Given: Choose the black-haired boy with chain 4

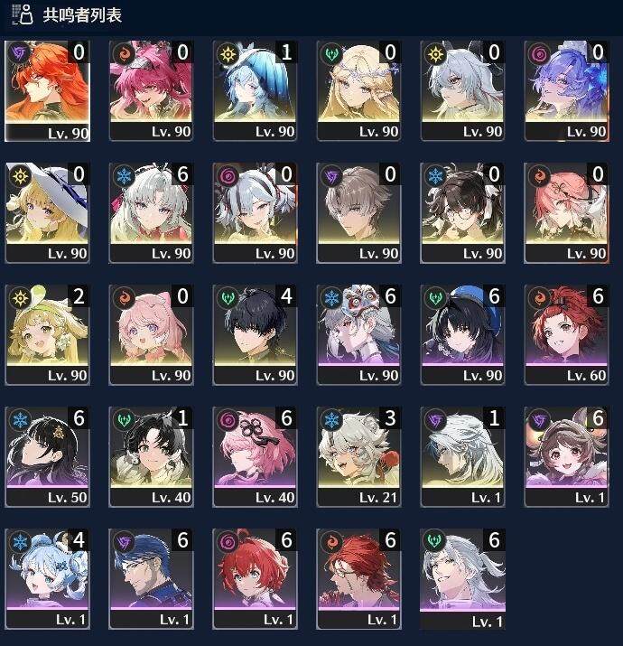Looking at the screenshot, I should [255, 334].
